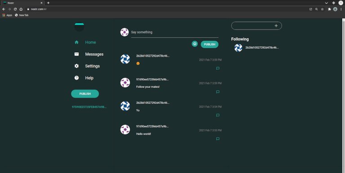Open Settings from the sidebar
Viewport: 345px width, 173px height.
point(92,66)
